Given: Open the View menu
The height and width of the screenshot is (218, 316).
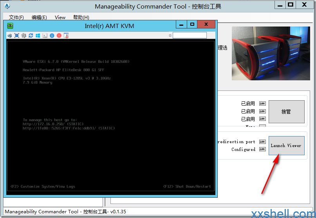Looking at the screenshot, I should [x=60, y=18].
